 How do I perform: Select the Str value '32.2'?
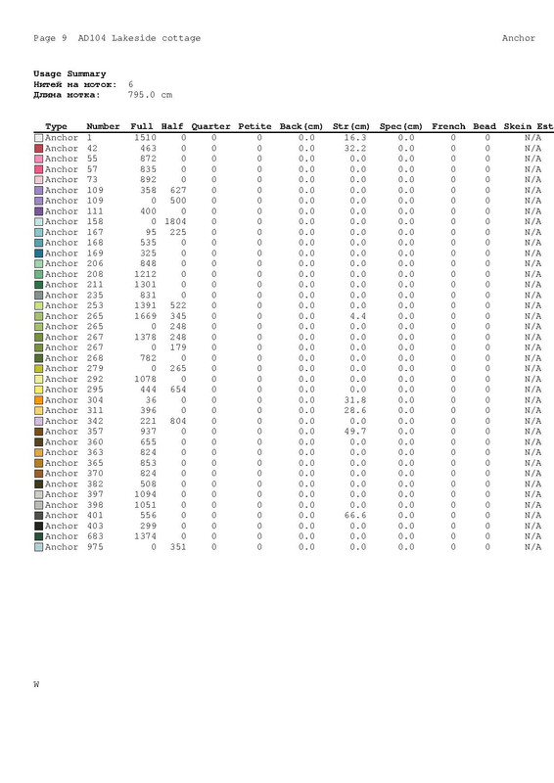coord(355,149)
